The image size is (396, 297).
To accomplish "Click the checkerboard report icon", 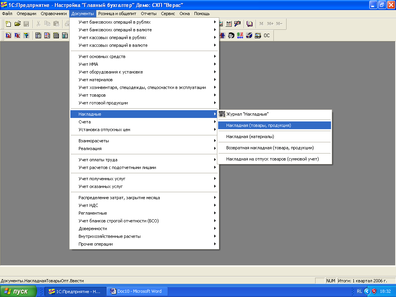I will tap(56, 35).
